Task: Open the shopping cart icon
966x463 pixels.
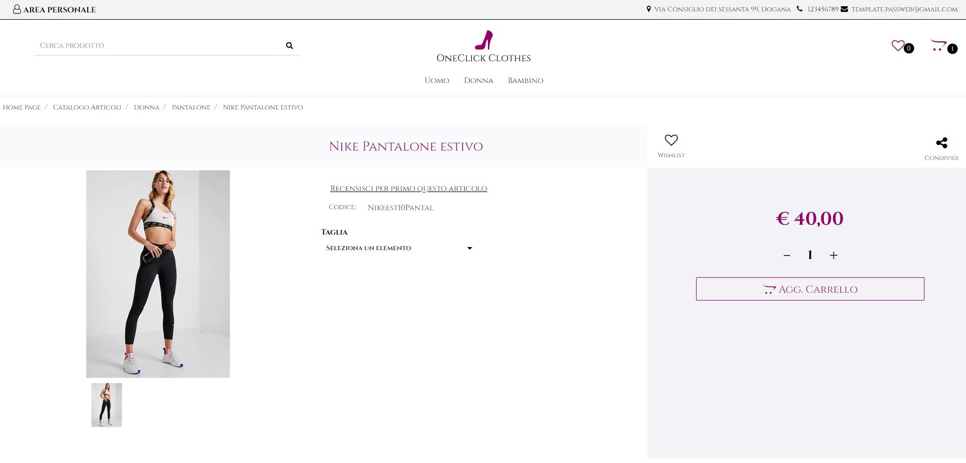Action: pos(938,46)
